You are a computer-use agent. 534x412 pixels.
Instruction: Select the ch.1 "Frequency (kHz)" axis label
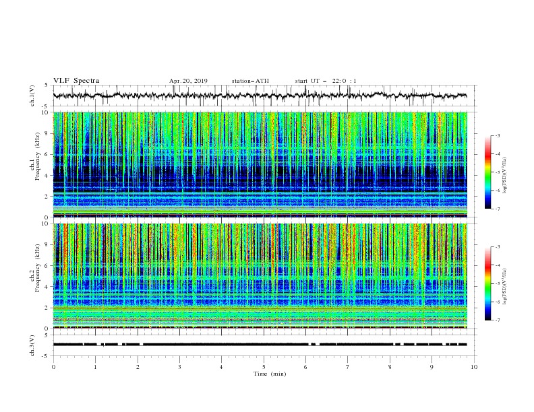pyautogui.click(x=38, y=156)
